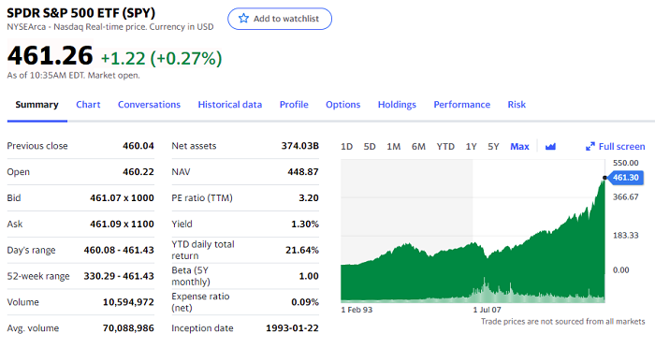Click the Ask value 461.09 x 1100
655x348 pixels.
pyautogui.click(x=122, y=224)
